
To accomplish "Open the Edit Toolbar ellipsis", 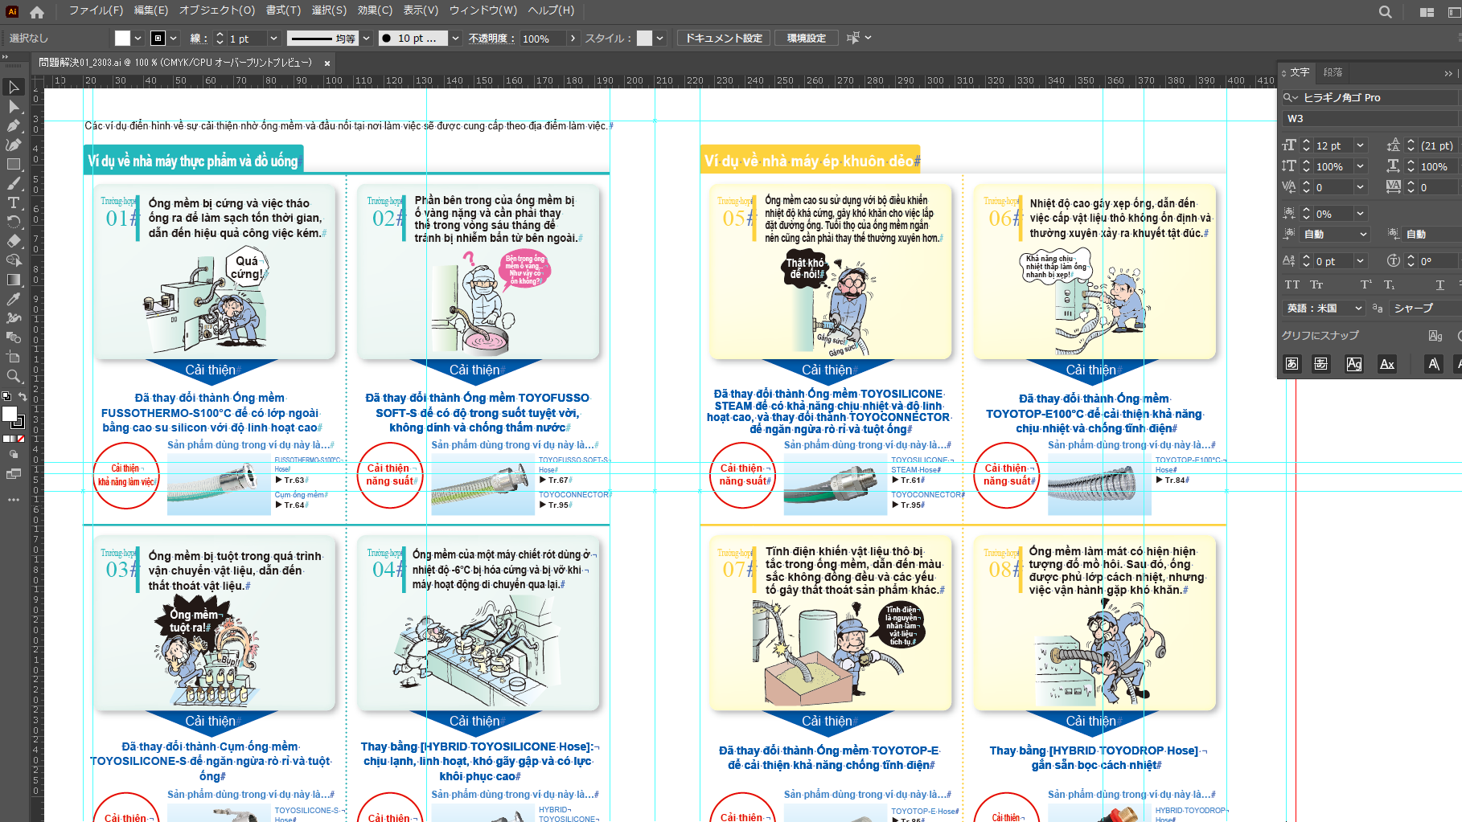I will tap(14, 499).
